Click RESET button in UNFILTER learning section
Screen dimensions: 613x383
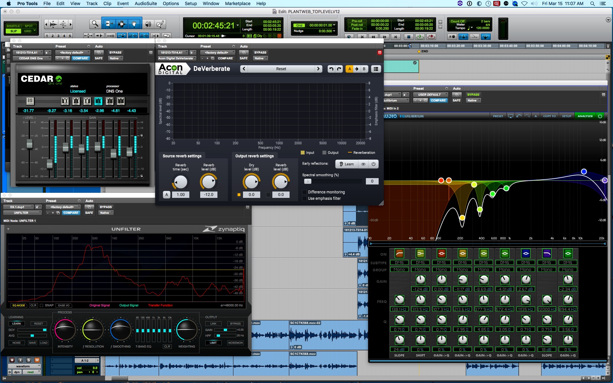point(39,324)
